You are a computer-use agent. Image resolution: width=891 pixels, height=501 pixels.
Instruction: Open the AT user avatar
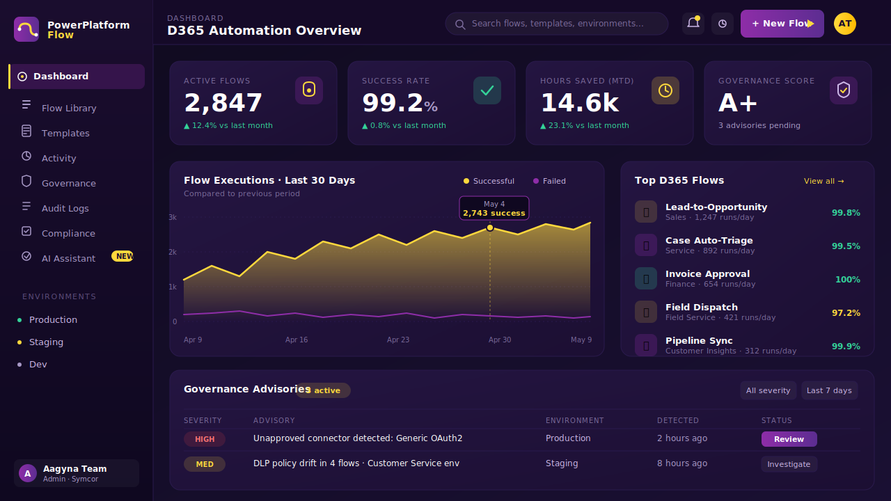845,24
